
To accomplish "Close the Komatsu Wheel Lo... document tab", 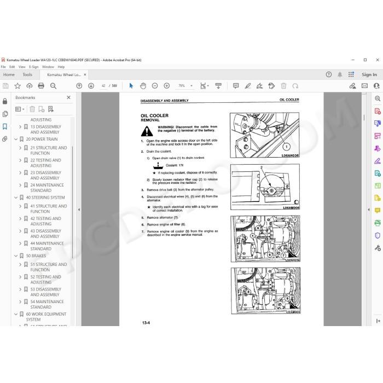I will pyautogui.click(x=85, y=75).
